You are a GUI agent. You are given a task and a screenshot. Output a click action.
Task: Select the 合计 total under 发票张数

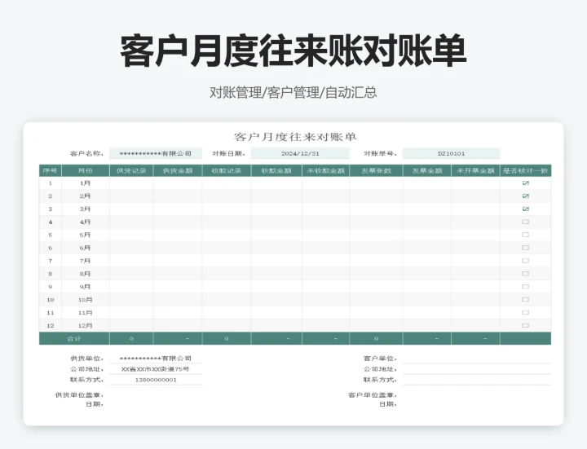[376, 339]
